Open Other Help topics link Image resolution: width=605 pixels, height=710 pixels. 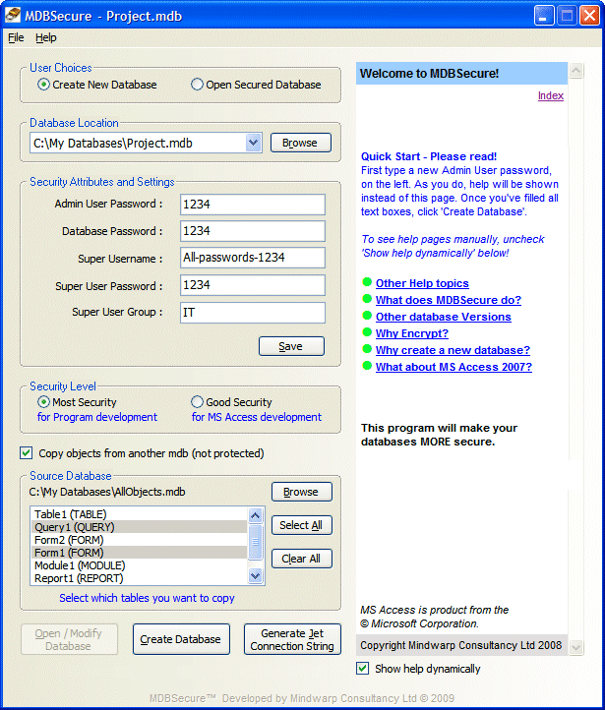422,283
